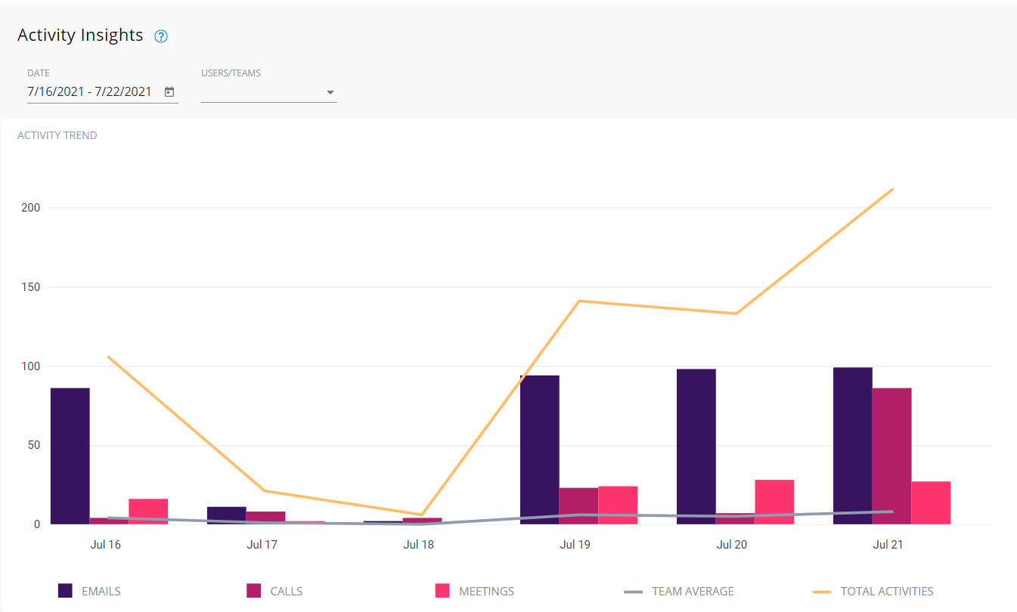Select the Jul 21 Calls bar
The width and height of the screenshot is (1017, 612).
(891, 456)
